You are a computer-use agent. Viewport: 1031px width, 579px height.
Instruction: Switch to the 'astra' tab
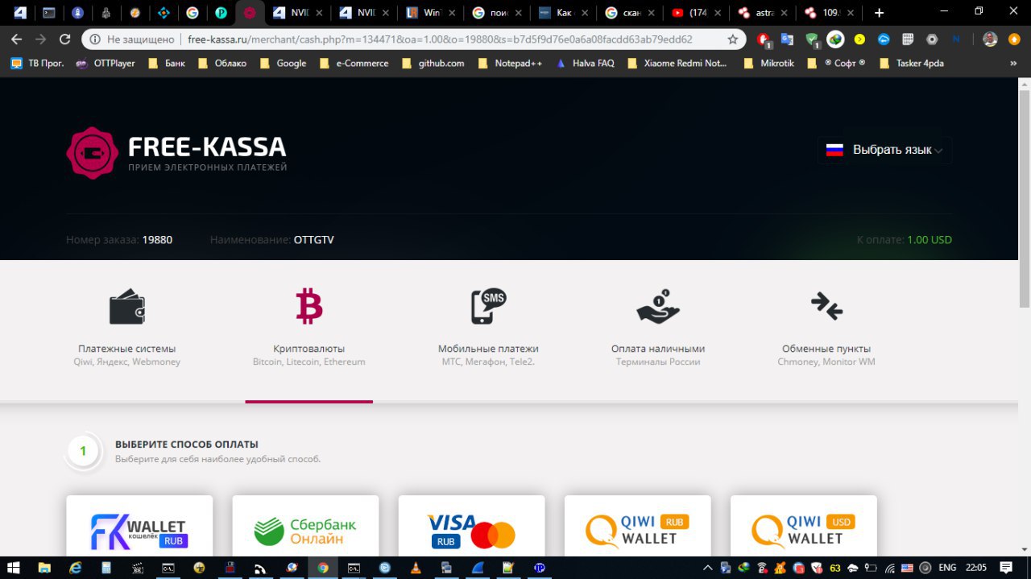pyautogui.click(x=763, y=13)
